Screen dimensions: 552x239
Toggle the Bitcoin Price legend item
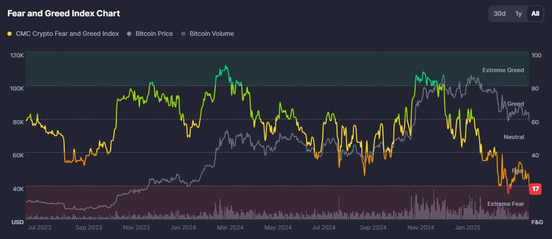tap(154, 34)
